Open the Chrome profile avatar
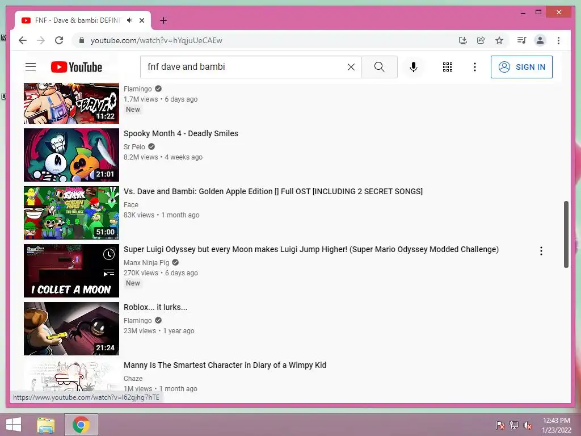 point(540,40)
